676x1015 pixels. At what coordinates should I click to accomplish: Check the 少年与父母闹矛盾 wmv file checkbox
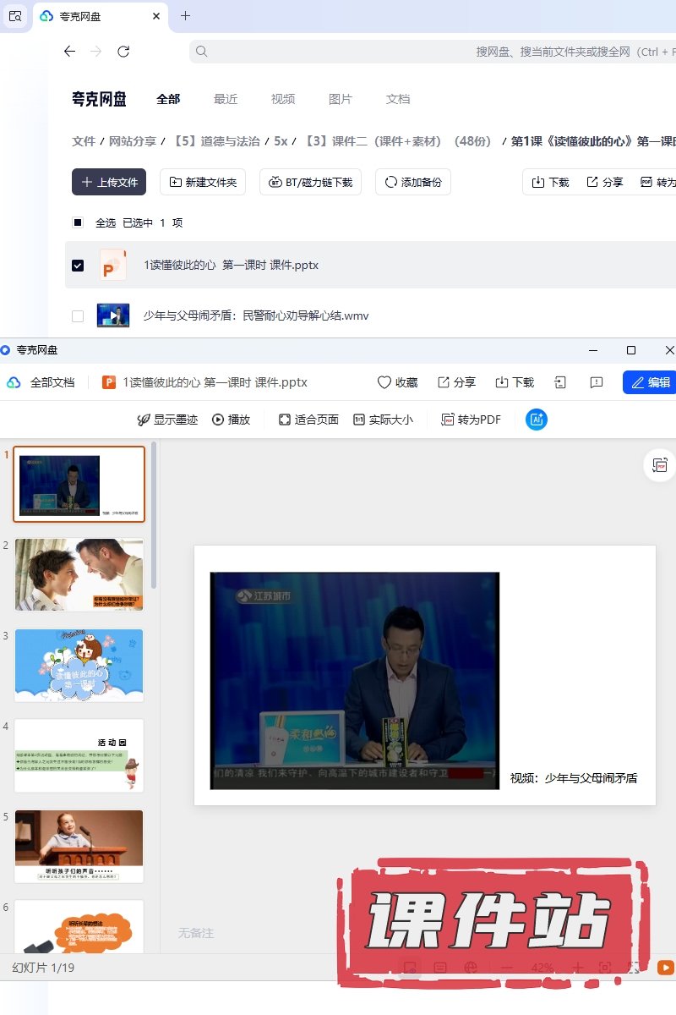tap(78, 316)
